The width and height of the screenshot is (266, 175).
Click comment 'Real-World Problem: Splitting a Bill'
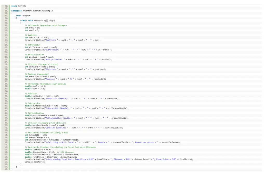coord(46,133)
